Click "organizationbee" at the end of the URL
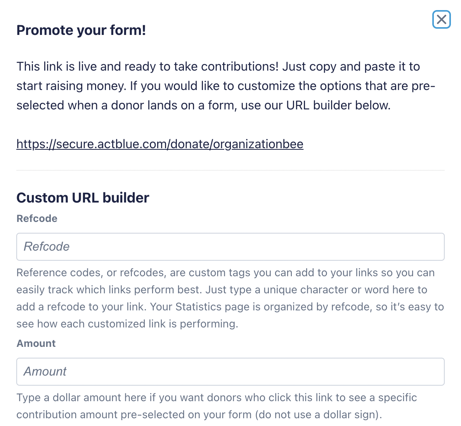 pos(258,144)
